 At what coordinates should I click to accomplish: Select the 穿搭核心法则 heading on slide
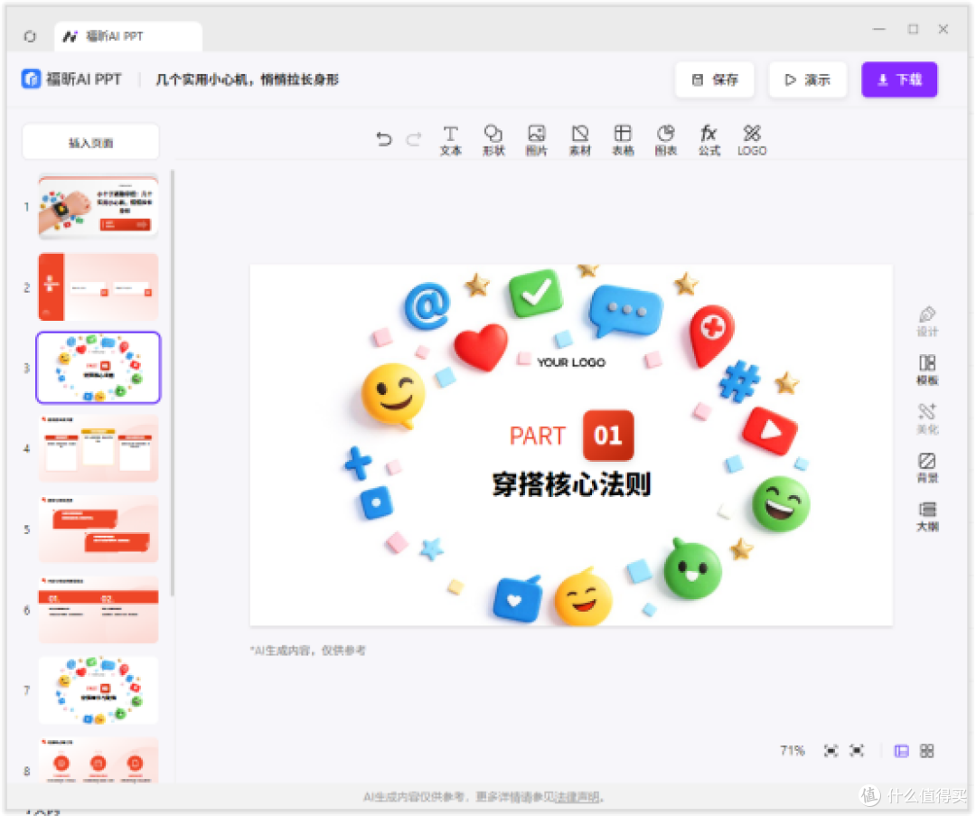(571, 484)
